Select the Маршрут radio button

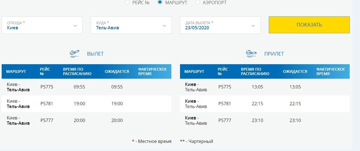160,3
